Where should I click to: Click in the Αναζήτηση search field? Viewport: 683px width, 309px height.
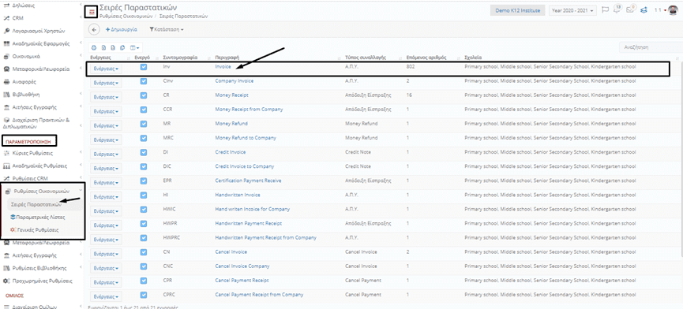tap(651, 47)
